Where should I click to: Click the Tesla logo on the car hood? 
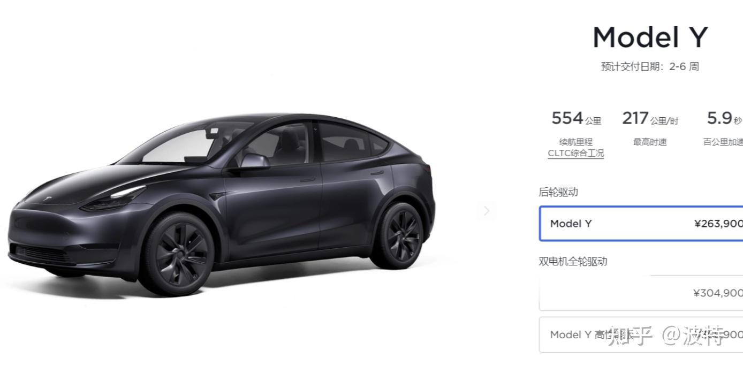point(50,200)
